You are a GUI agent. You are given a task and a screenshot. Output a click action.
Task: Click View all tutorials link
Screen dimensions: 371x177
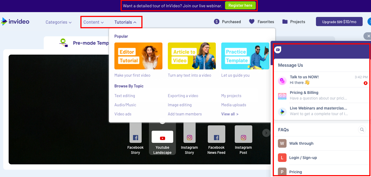(x=230, y=114)
